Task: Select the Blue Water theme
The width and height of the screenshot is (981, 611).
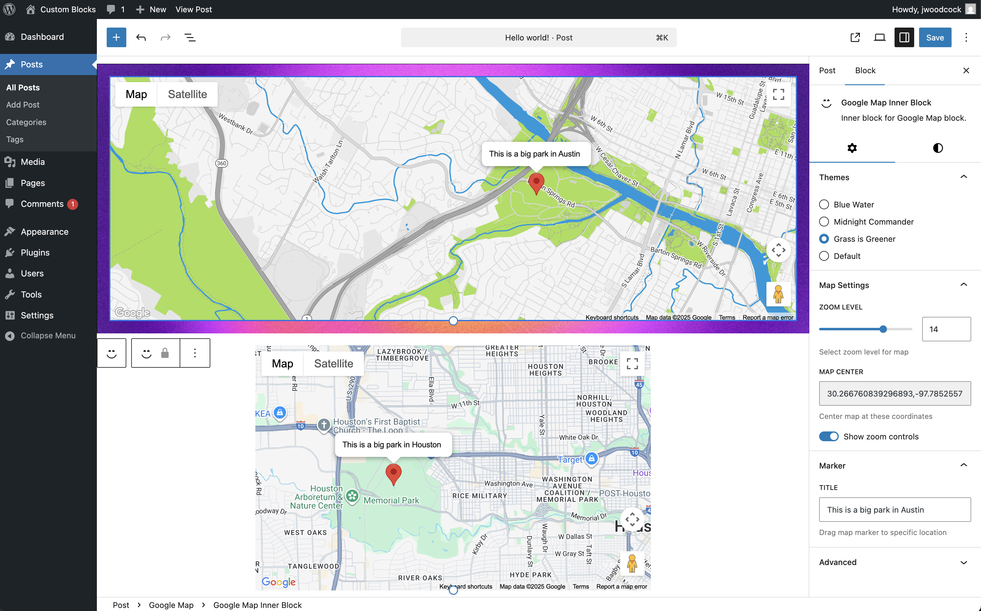Action: 824,204
